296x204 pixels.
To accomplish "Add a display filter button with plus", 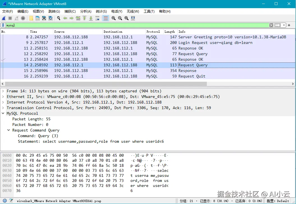I will tap(289, 25).
